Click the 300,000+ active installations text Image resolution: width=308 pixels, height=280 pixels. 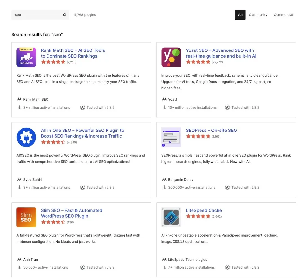[x=192, y=187]
